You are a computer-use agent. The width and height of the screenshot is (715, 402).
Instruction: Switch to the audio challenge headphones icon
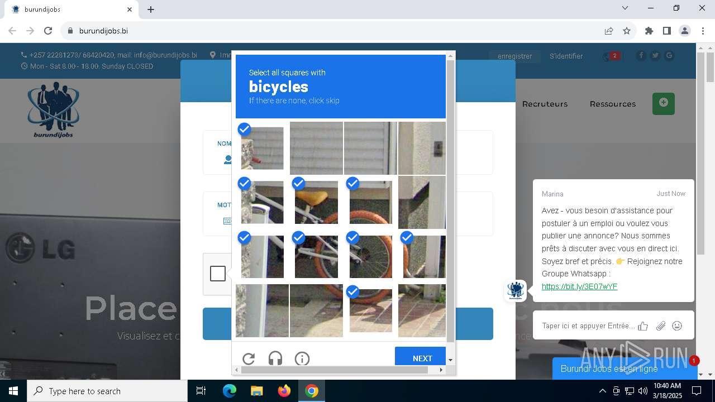(x=275, y=358)
